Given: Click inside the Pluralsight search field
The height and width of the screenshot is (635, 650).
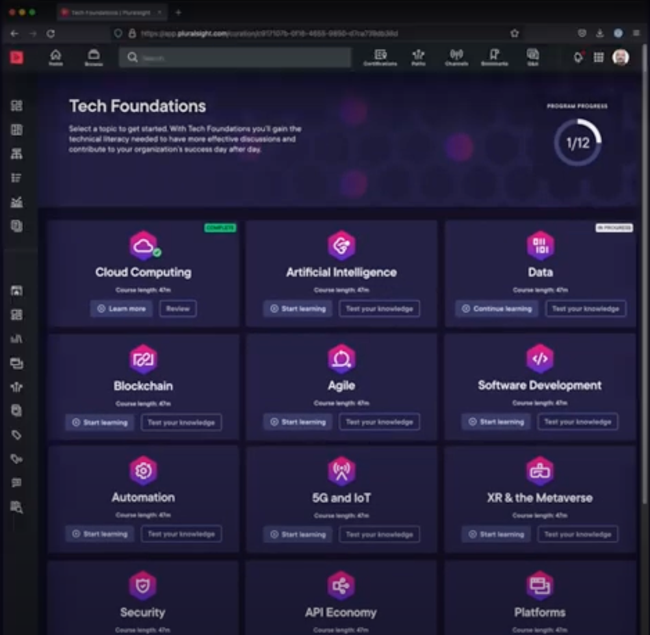Looking at the screenshot, I should tap(234, 57).
